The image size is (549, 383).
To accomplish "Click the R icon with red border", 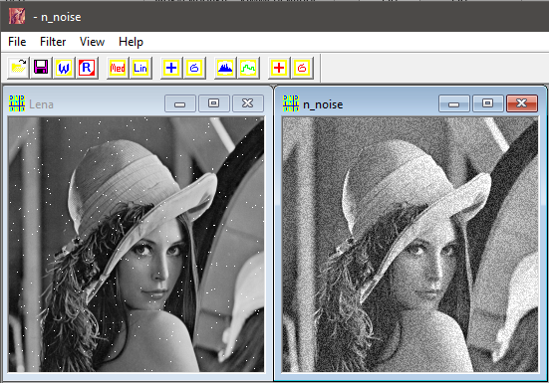I will (x=87, y=68).
